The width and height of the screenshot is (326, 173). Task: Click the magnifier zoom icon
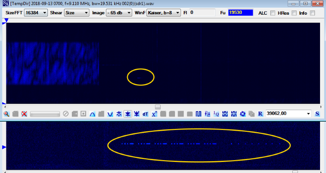click(6, 114)
